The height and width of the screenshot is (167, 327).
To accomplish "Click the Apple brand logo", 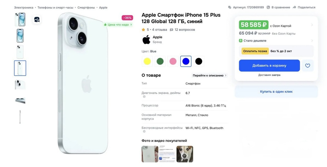I will tap(146, 39).
